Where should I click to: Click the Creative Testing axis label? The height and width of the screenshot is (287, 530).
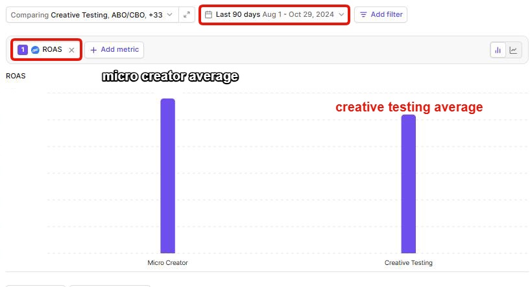click(x=408, y=262)
